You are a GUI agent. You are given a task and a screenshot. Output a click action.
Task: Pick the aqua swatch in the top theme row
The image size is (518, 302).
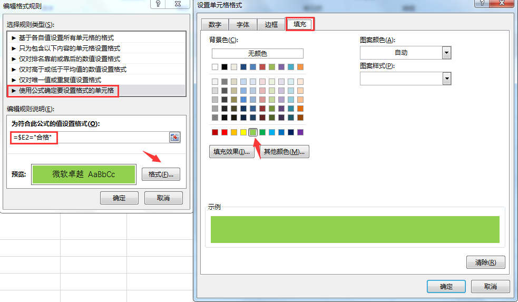coord(291,67)
